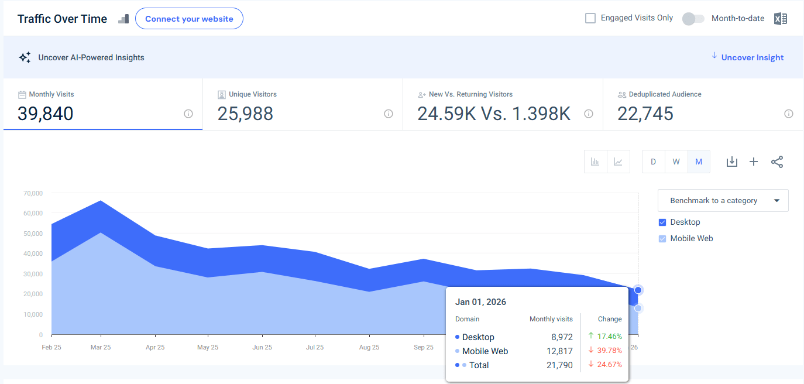Open the Benchmark to a category dropdown
Image resolution: width=804 pixels, height=384 pixels.
(x=723, y=200)
